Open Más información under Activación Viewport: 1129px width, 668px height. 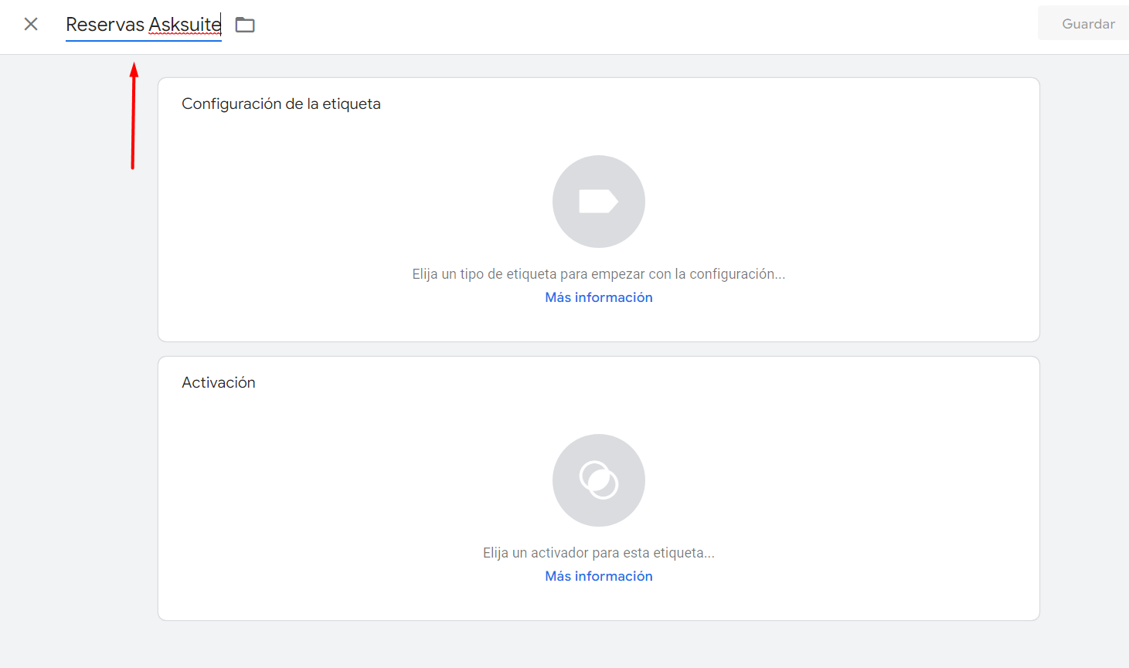click(599, 576)
